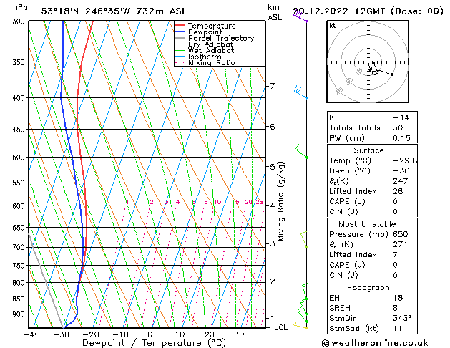Click the blue wind barb near 400 hPa

tap(300, 92)
